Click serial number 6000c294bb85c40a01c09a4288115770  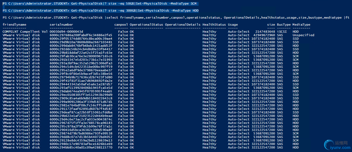(x=81, y=147)
